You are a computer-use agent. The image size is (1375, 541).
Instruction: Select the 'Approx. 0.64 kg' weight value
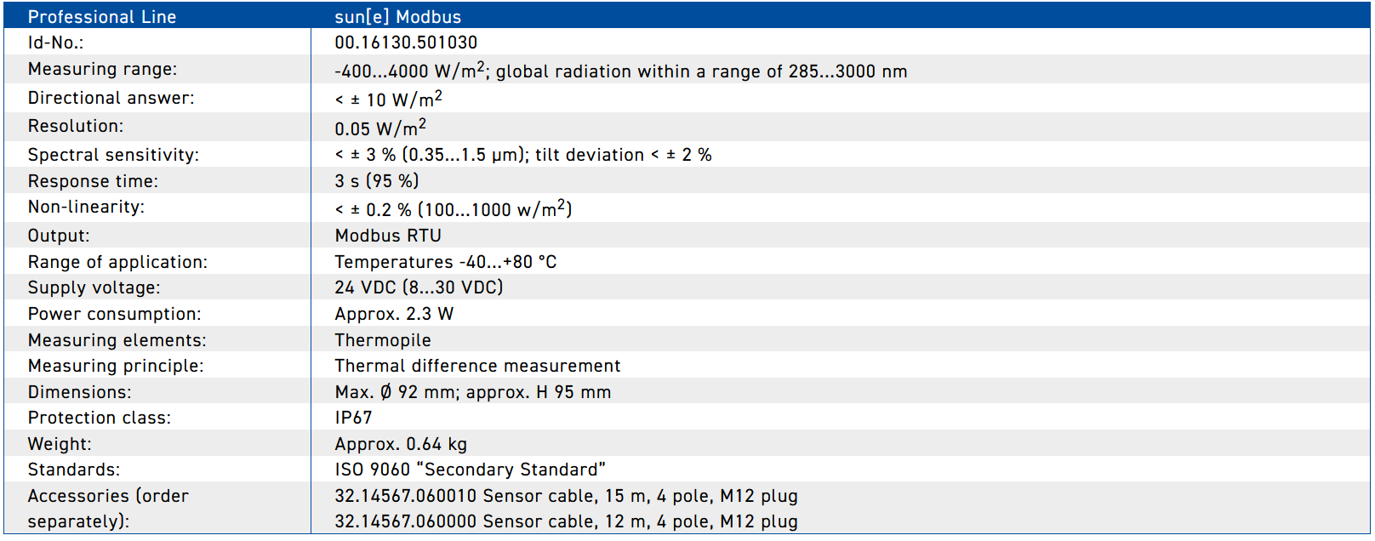[x=401, y=444]
